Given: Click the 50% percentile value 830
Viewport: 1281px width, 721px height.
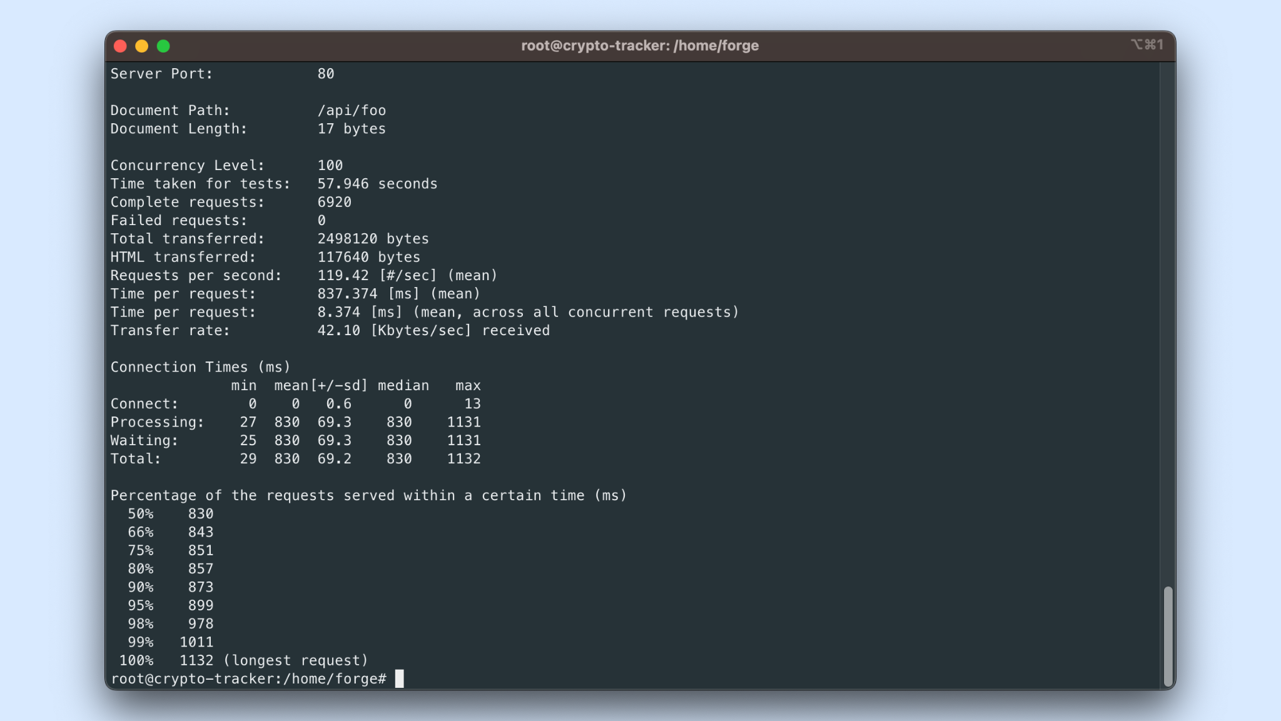Looking at the screenshot, I should [x=201, y=514].
